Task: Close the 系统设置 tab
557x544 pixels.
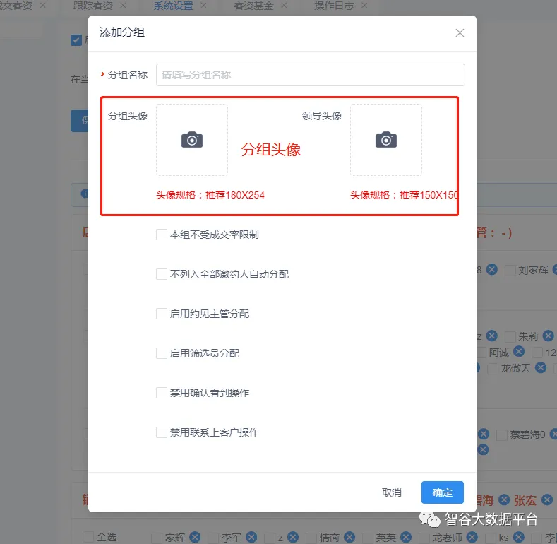Action: [204, 5]
